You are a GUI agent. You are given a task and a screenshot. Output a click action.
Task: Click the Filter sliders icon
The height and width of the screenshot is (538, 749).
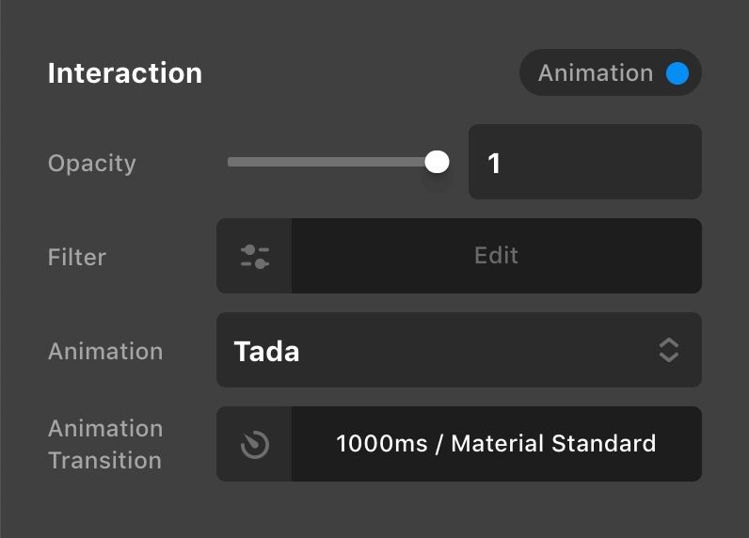255,256
